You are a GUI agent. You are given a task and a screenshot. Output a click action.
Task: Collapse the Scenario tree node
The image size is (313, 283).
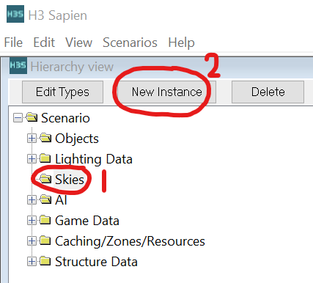click(x=18, y=118)
